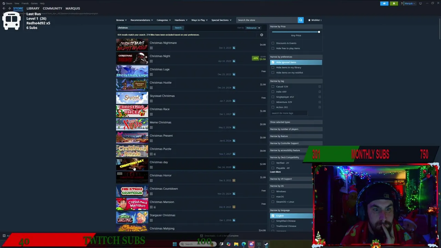The width and height of the screenshot is (441, 248).
Task: Click the search for more tags field
Action: click(289, 113)
